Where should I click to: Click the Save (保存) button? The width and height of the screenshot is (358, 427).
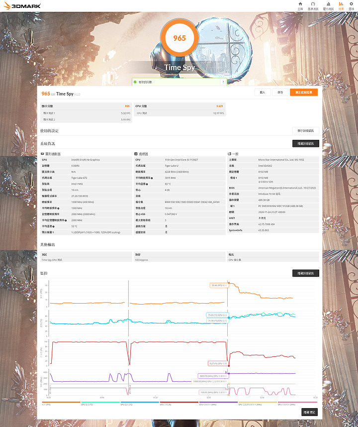(x=280, y=92)
